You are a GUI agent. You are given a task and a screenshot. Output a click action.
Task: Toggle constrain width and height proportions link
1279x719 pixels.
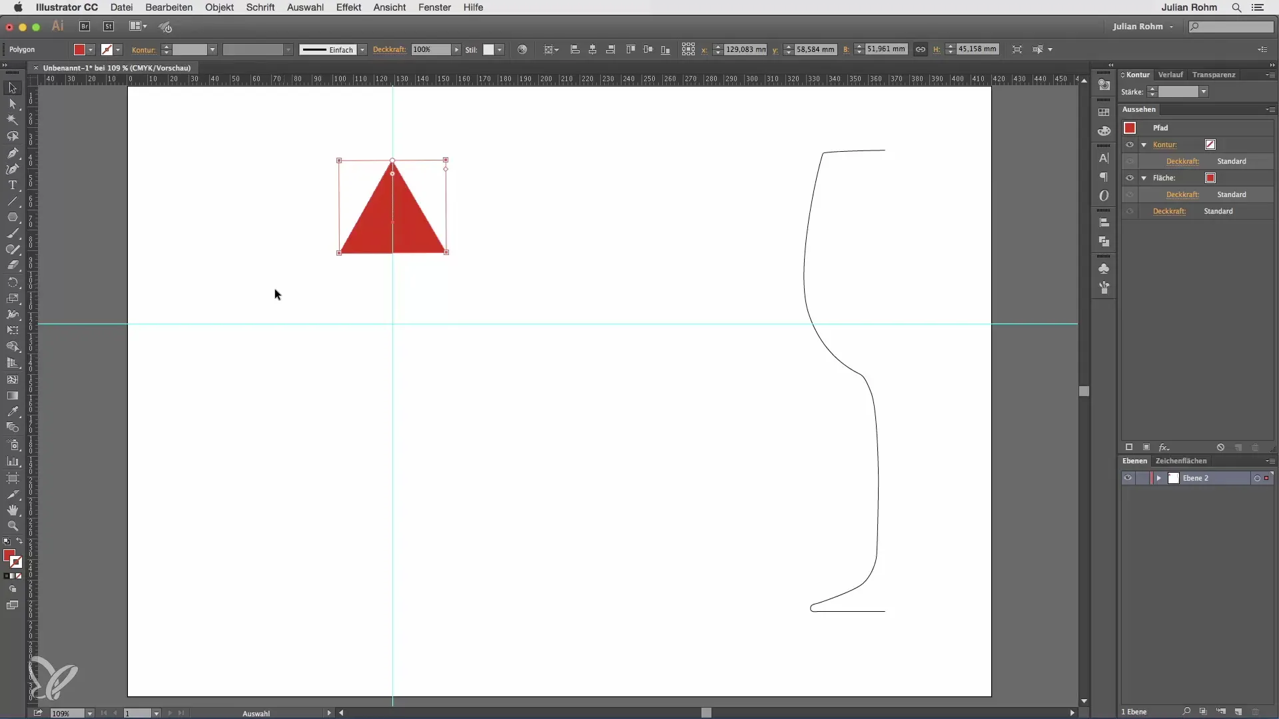(920, 49)
